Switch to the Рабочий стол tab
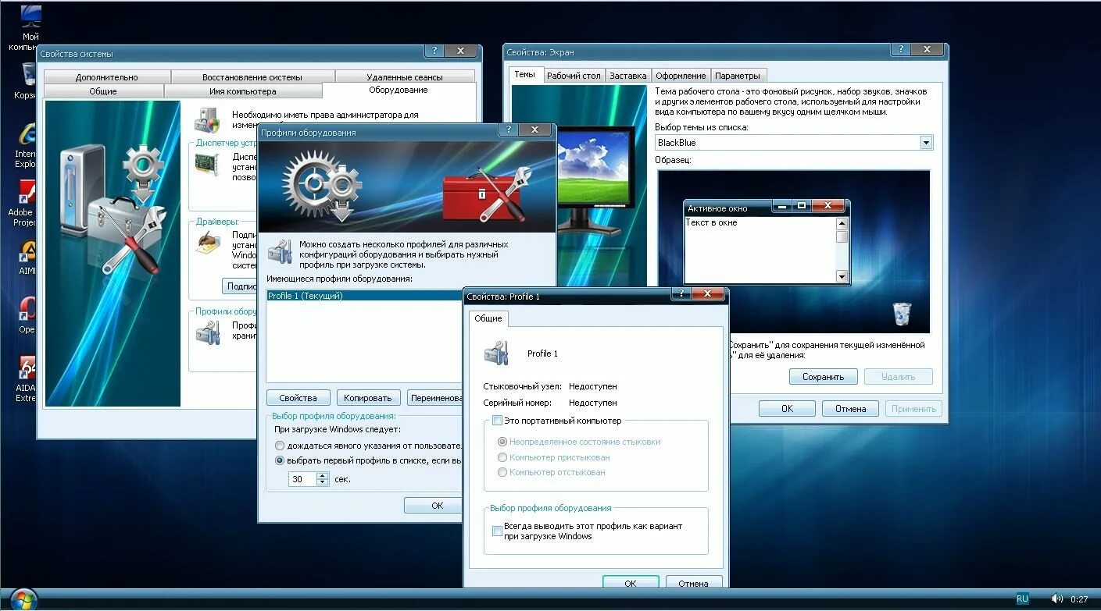Screen dimensions: 1101x611 pos(574,76)
